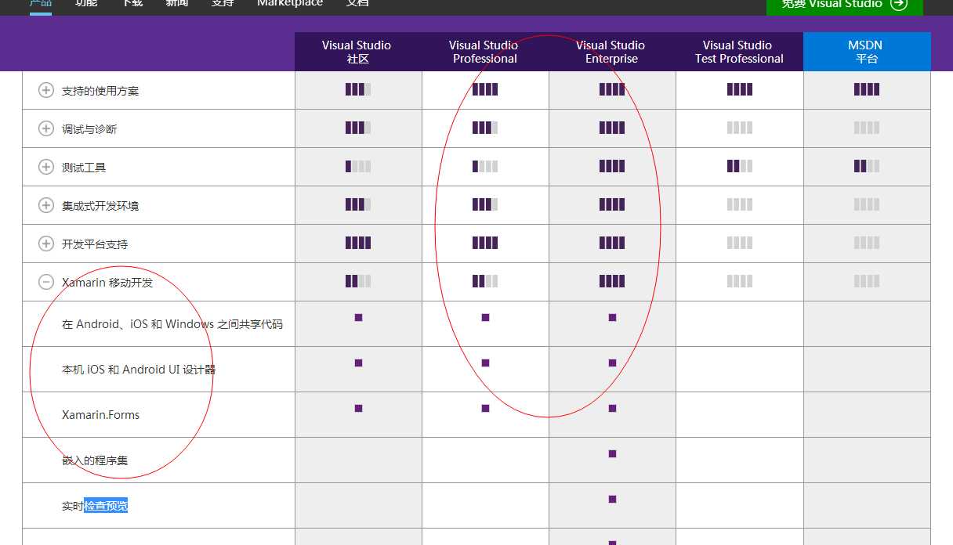This screenshot has height=545, width=953.
Task: Click 共享代码 row square under Professional
Action: pyautogui.click(x=485, y=317)
